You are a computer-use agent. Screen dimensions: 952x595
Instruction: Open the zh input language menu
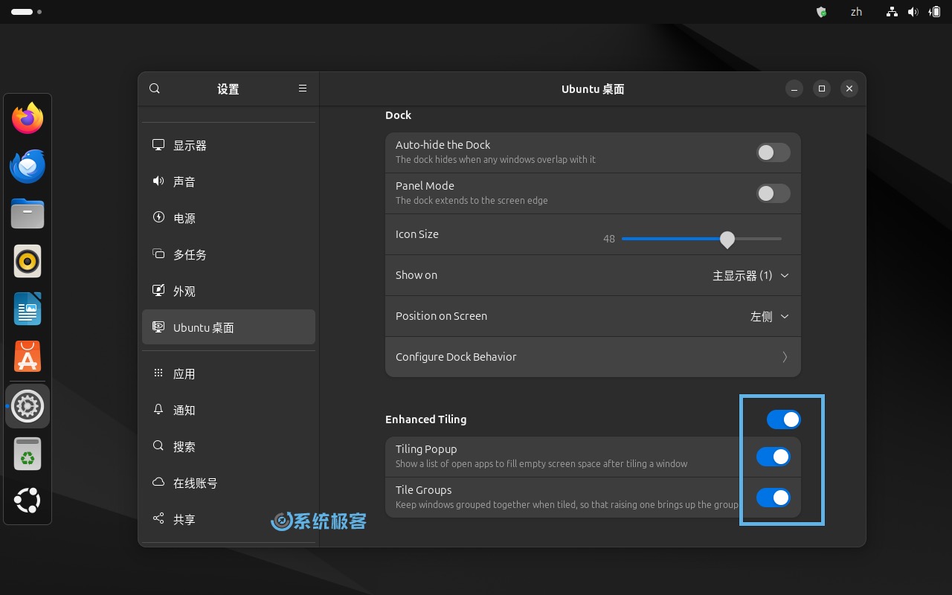coord(856,12)
